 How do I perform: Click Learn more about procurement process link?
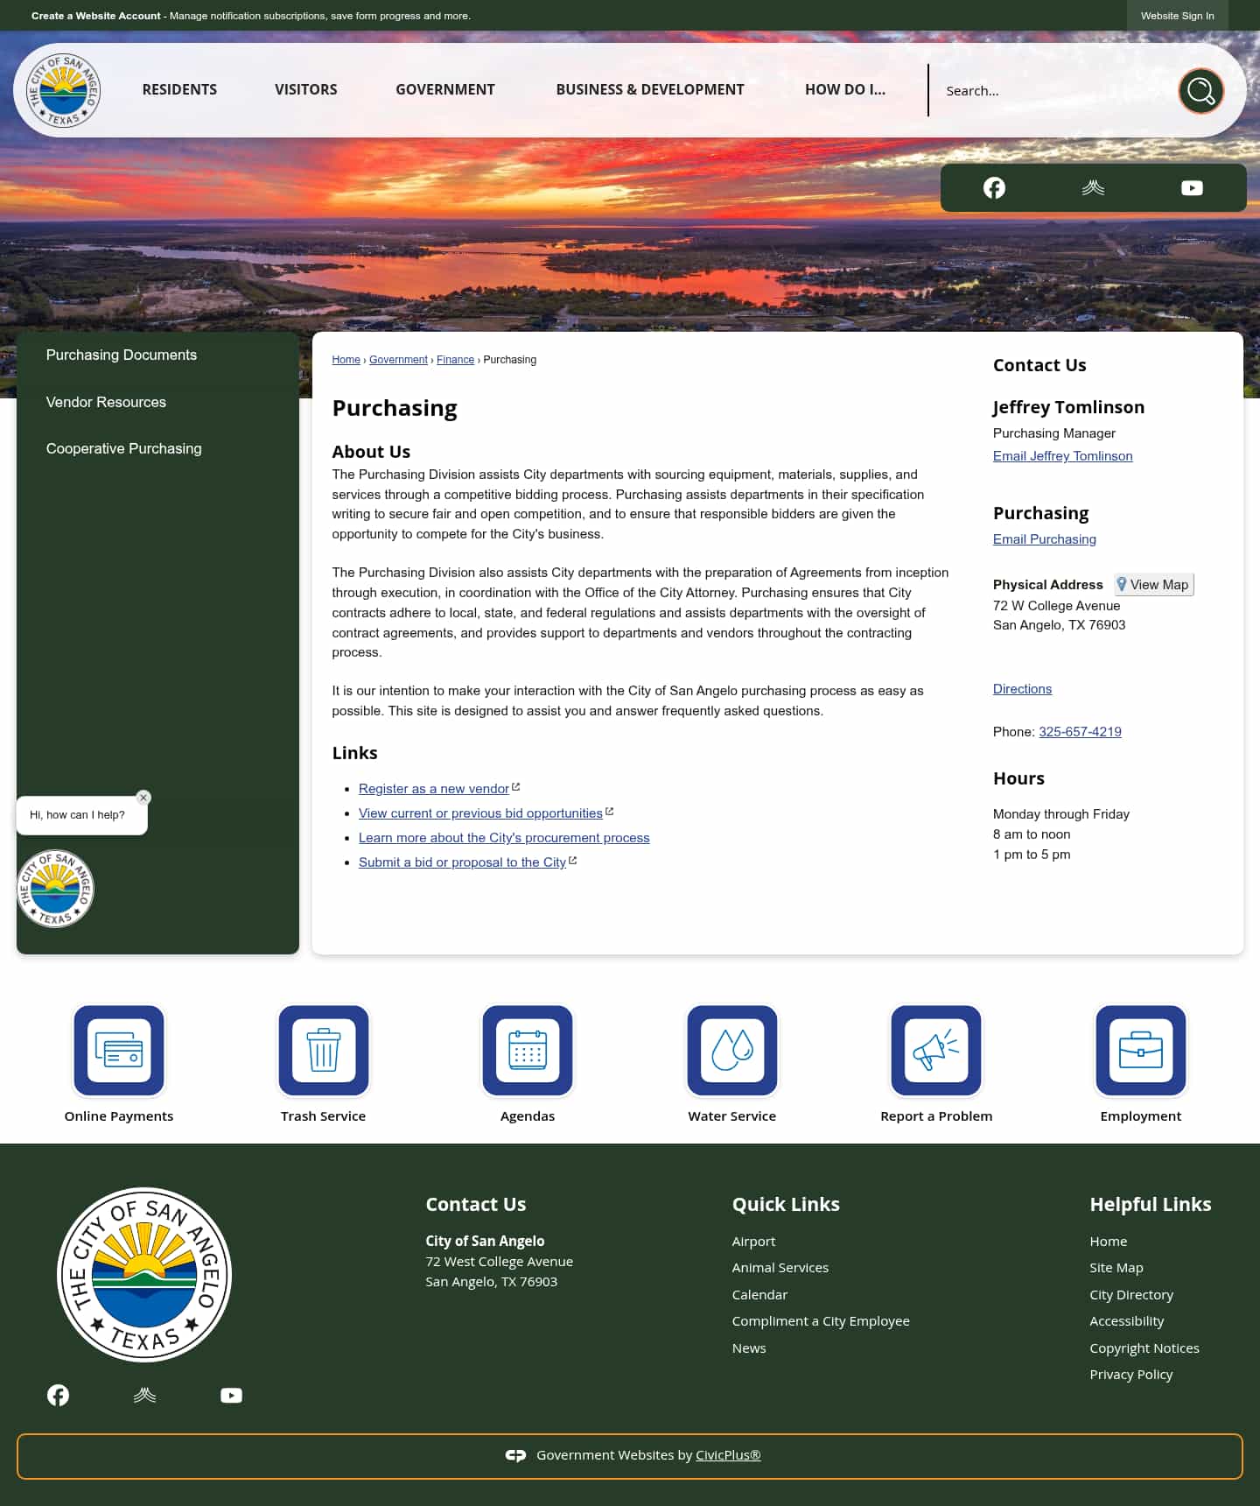(504, 838)
